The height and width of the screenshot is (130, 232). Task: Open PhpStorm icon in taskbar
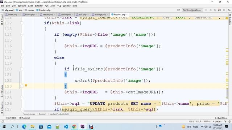click(83, 127)
